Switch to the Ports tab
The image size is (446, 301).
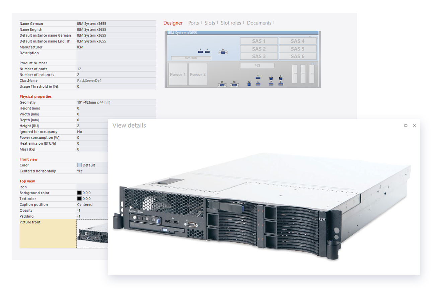click(194, 23)
